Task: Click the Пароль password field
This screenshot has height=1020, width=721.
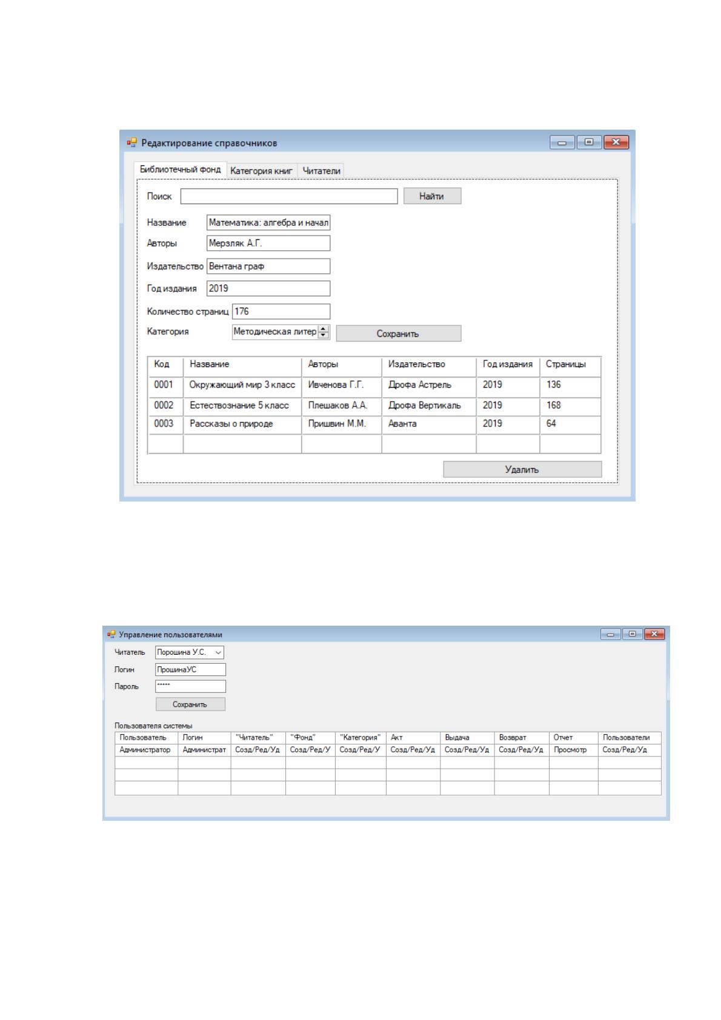Action: point(191,686)
